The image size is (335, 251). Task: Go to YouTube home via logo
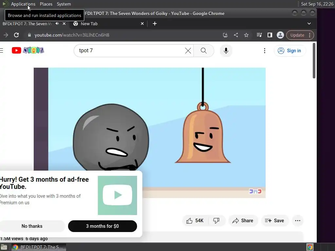point(28,50)
